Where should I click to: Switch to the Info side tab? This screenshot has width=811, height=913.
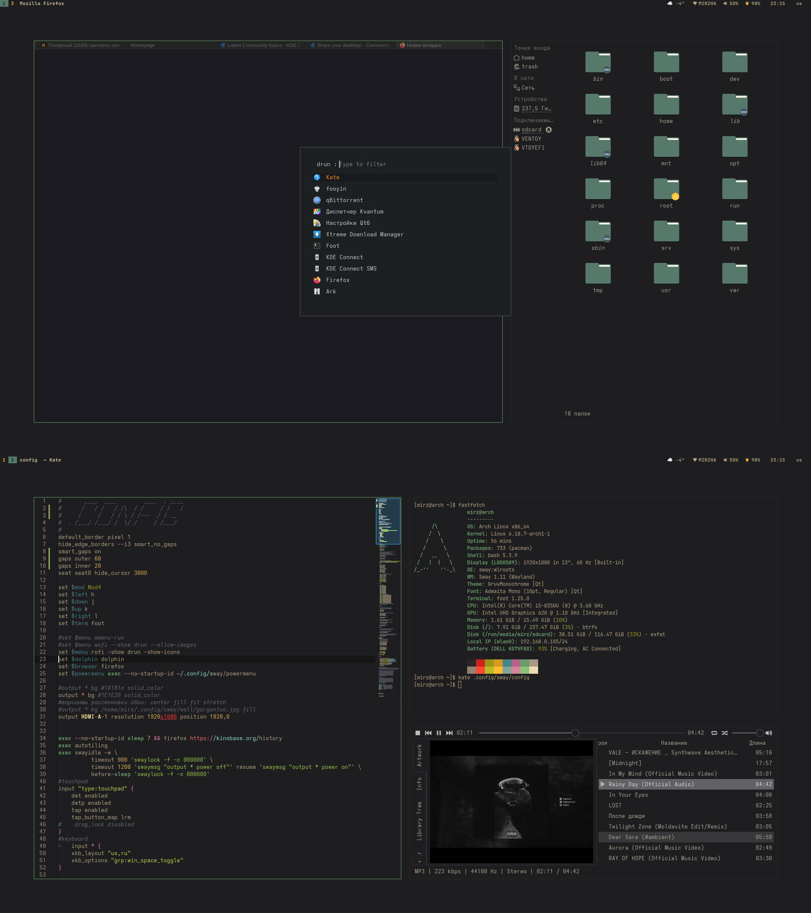tap(419, 784)
